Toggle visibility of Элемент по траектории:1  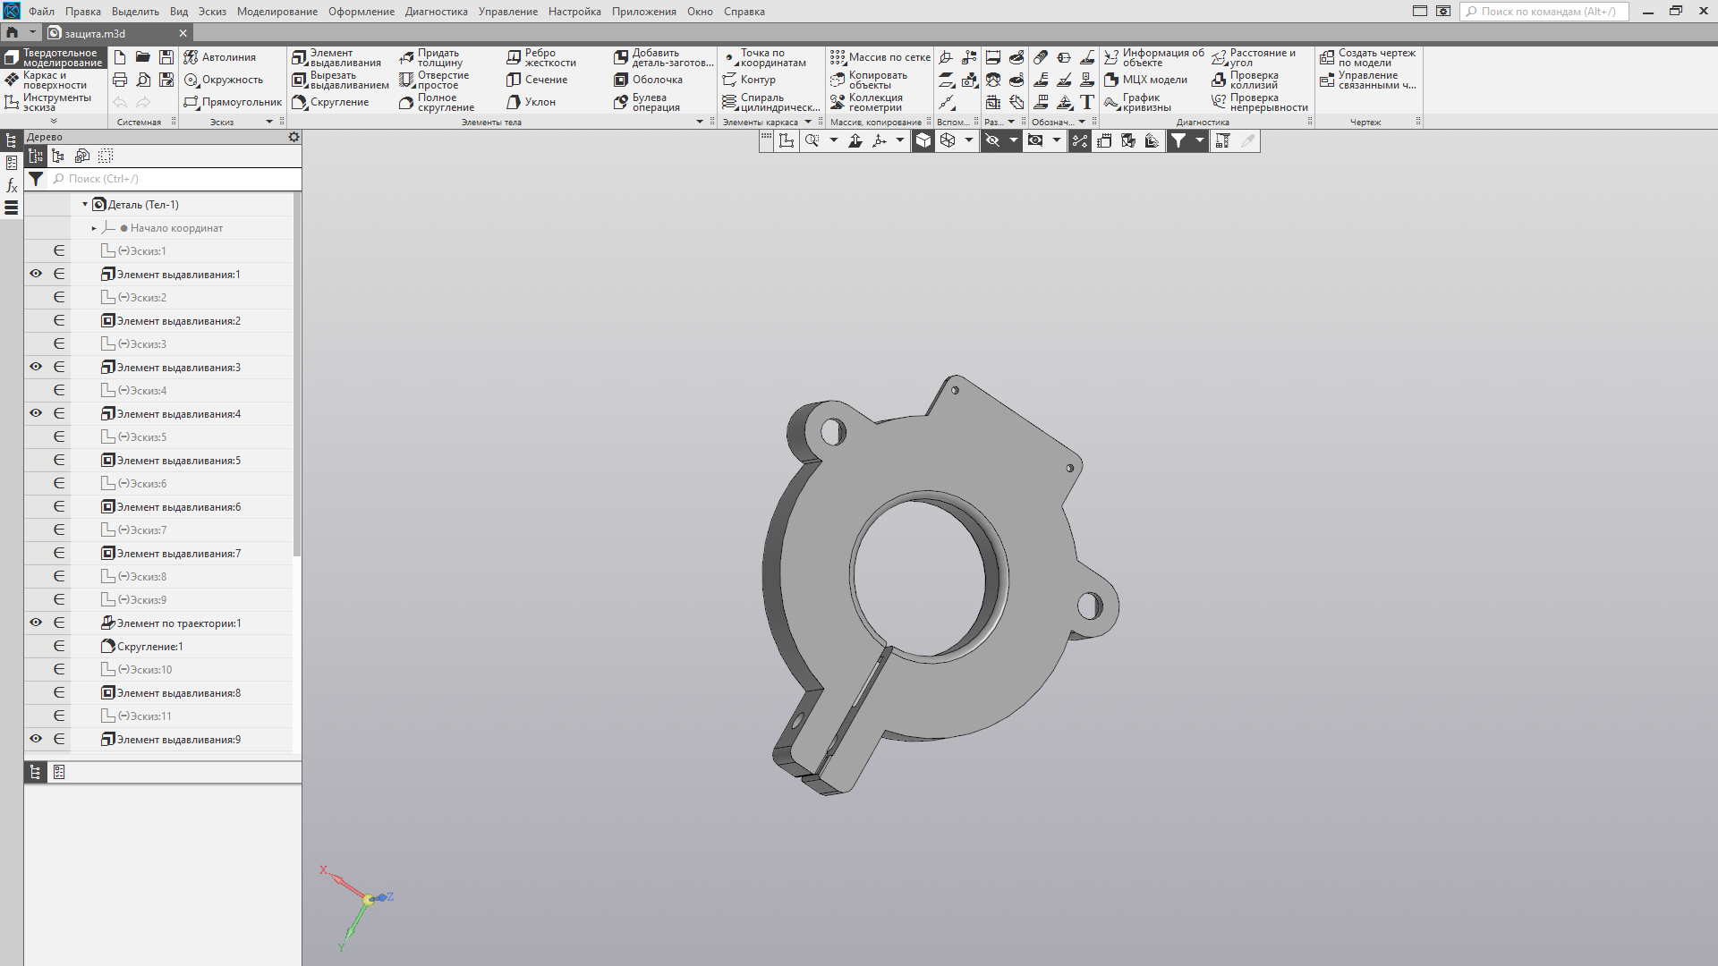[x=36, y=623]
